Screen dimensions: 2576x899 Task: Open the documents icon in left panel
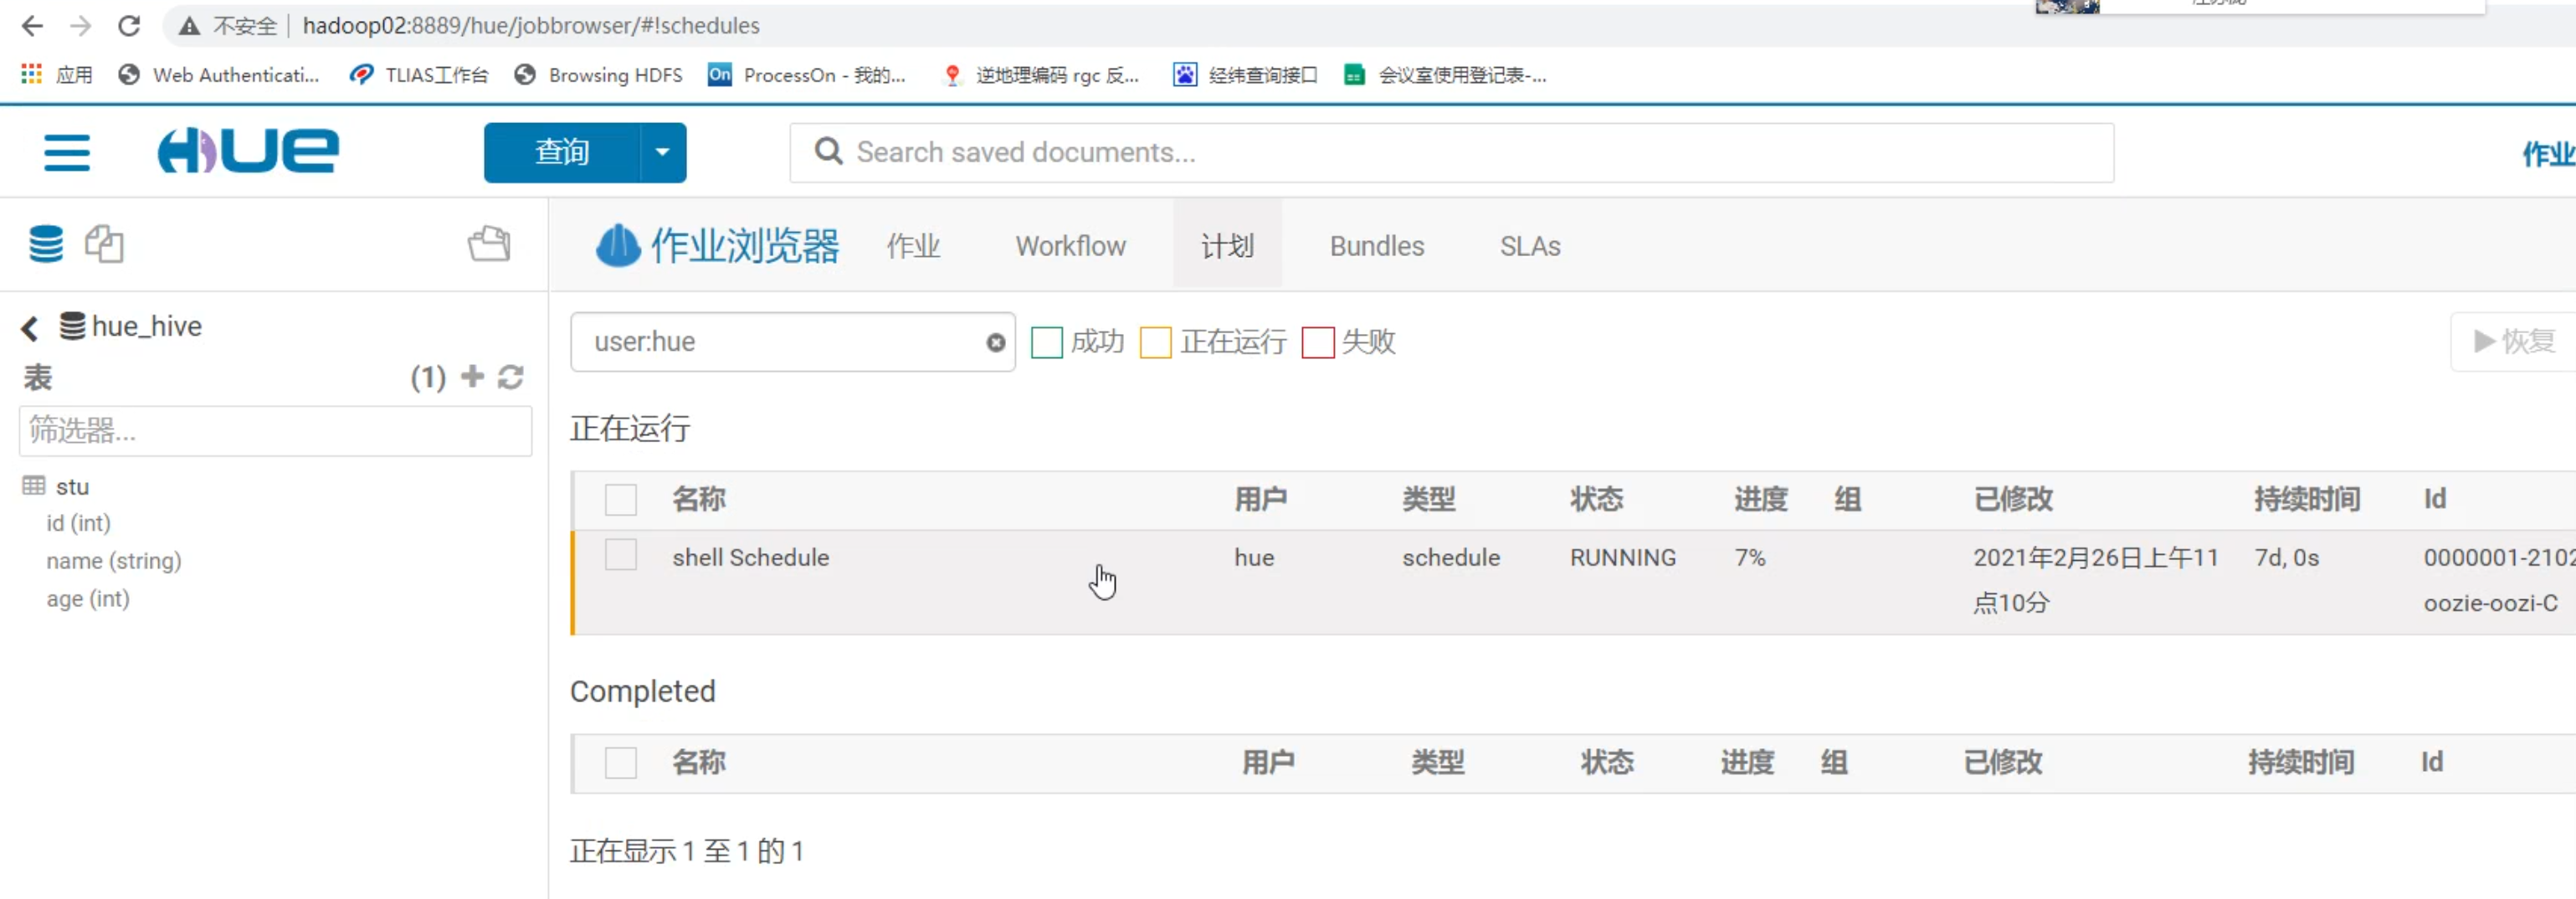click(104, 244)
